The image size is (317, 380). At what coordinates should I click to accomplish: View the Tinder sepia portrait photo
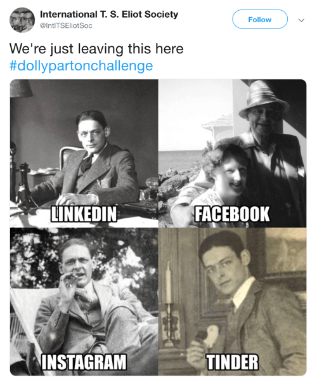[233, 302]
